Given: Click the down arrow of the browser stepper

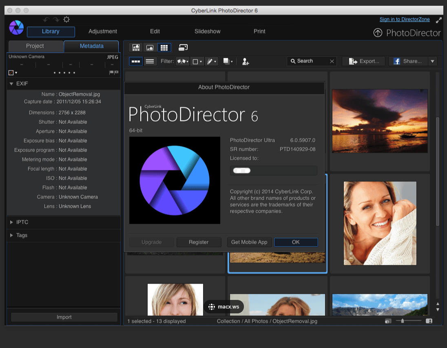Looking at the screenshot, I should pyautogui.click(x=438, y=310).
